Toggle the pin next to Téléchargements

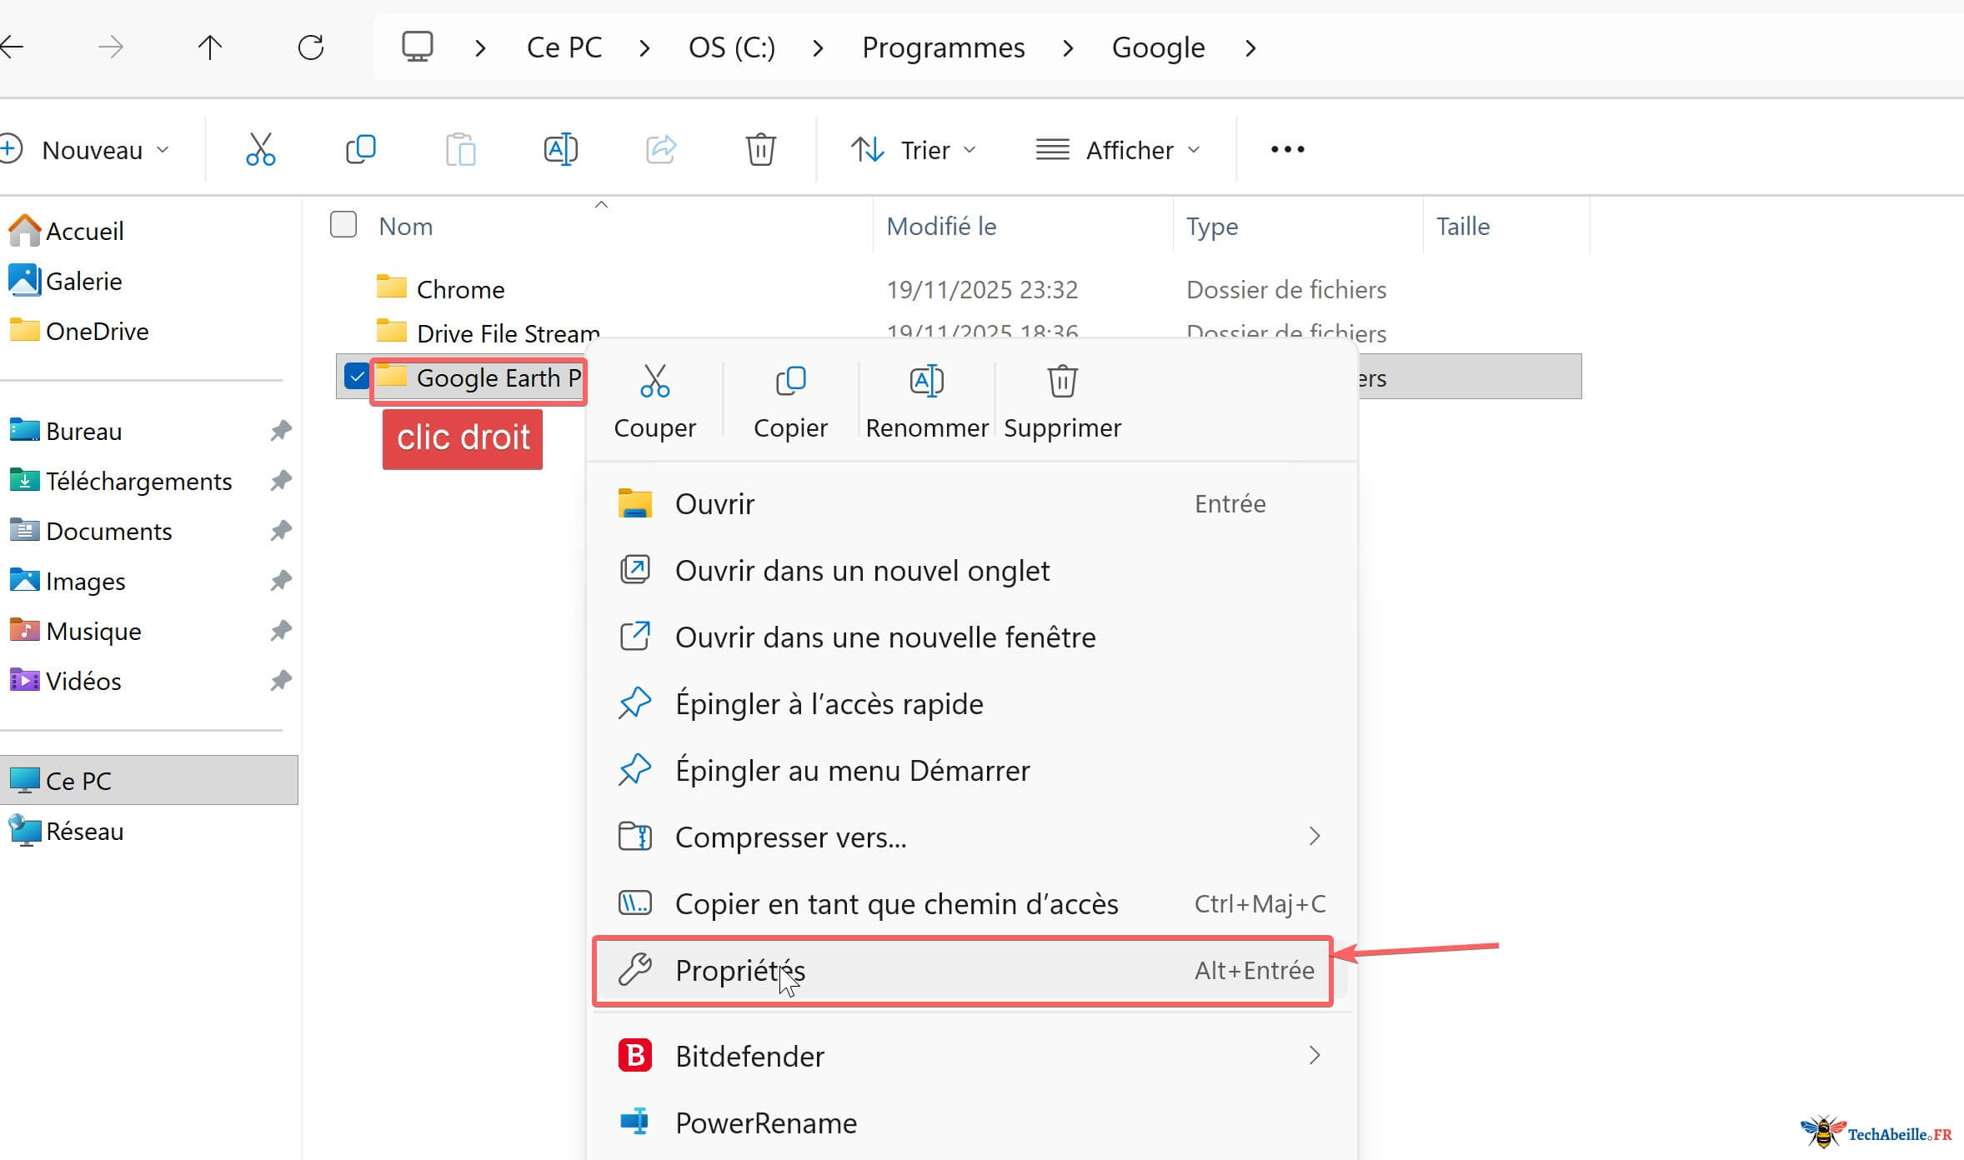pos(280,481)
